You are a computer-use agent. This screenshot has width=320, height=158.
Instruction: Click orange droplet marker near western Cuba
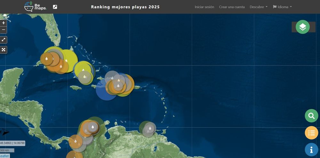coord(46,59)
